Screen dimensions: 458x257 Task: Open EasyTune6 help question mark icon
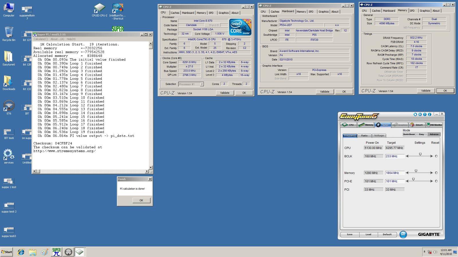(x=425, y=114)
